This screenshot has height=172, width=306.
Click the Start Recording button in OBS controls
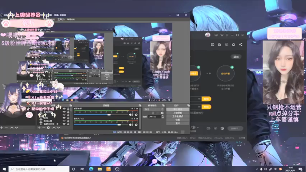177,113
